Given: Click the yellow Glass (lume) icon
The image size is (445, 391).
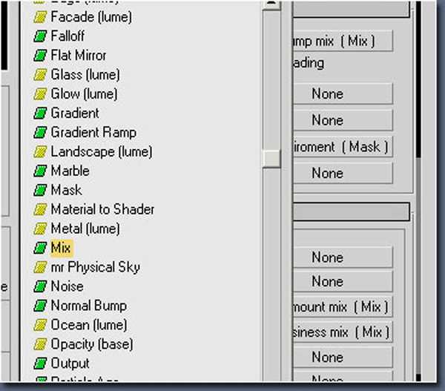Looking at the screenshot, I should pos(40,75).
